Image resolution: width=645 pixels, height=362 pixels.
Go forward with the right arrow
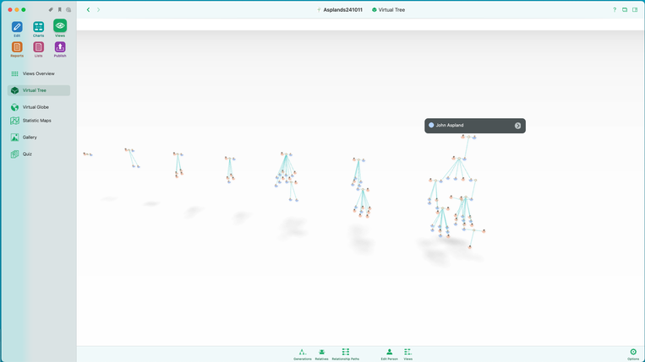point(98,9)
